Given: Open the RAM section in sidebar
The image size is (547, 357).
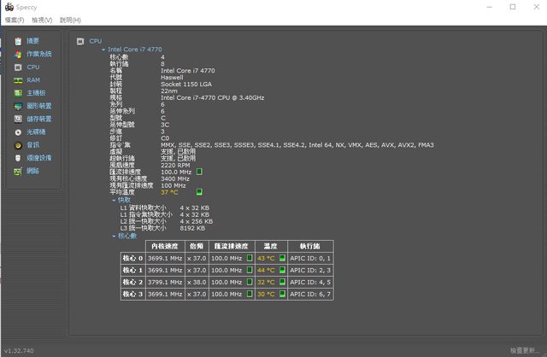Looking at the screenshot, I should (x=32, y=79).
